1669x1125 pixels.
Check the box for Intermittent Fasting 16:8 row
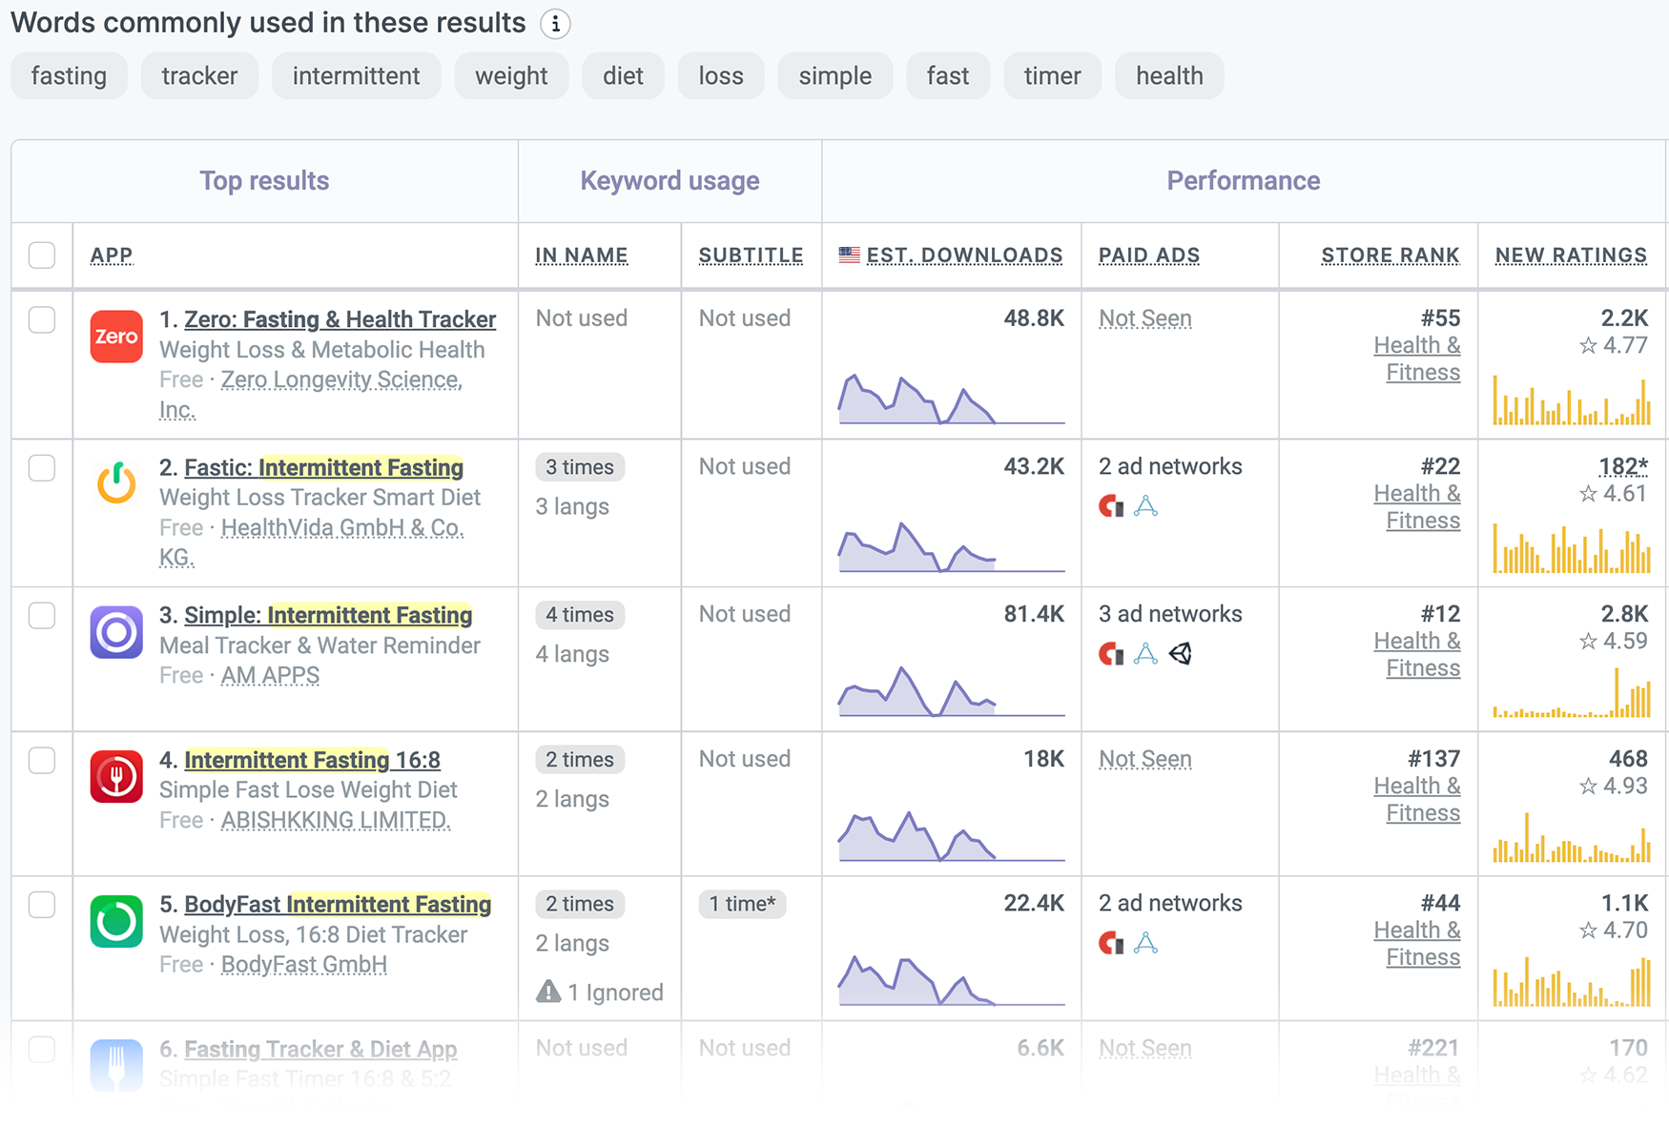(42, 760)
